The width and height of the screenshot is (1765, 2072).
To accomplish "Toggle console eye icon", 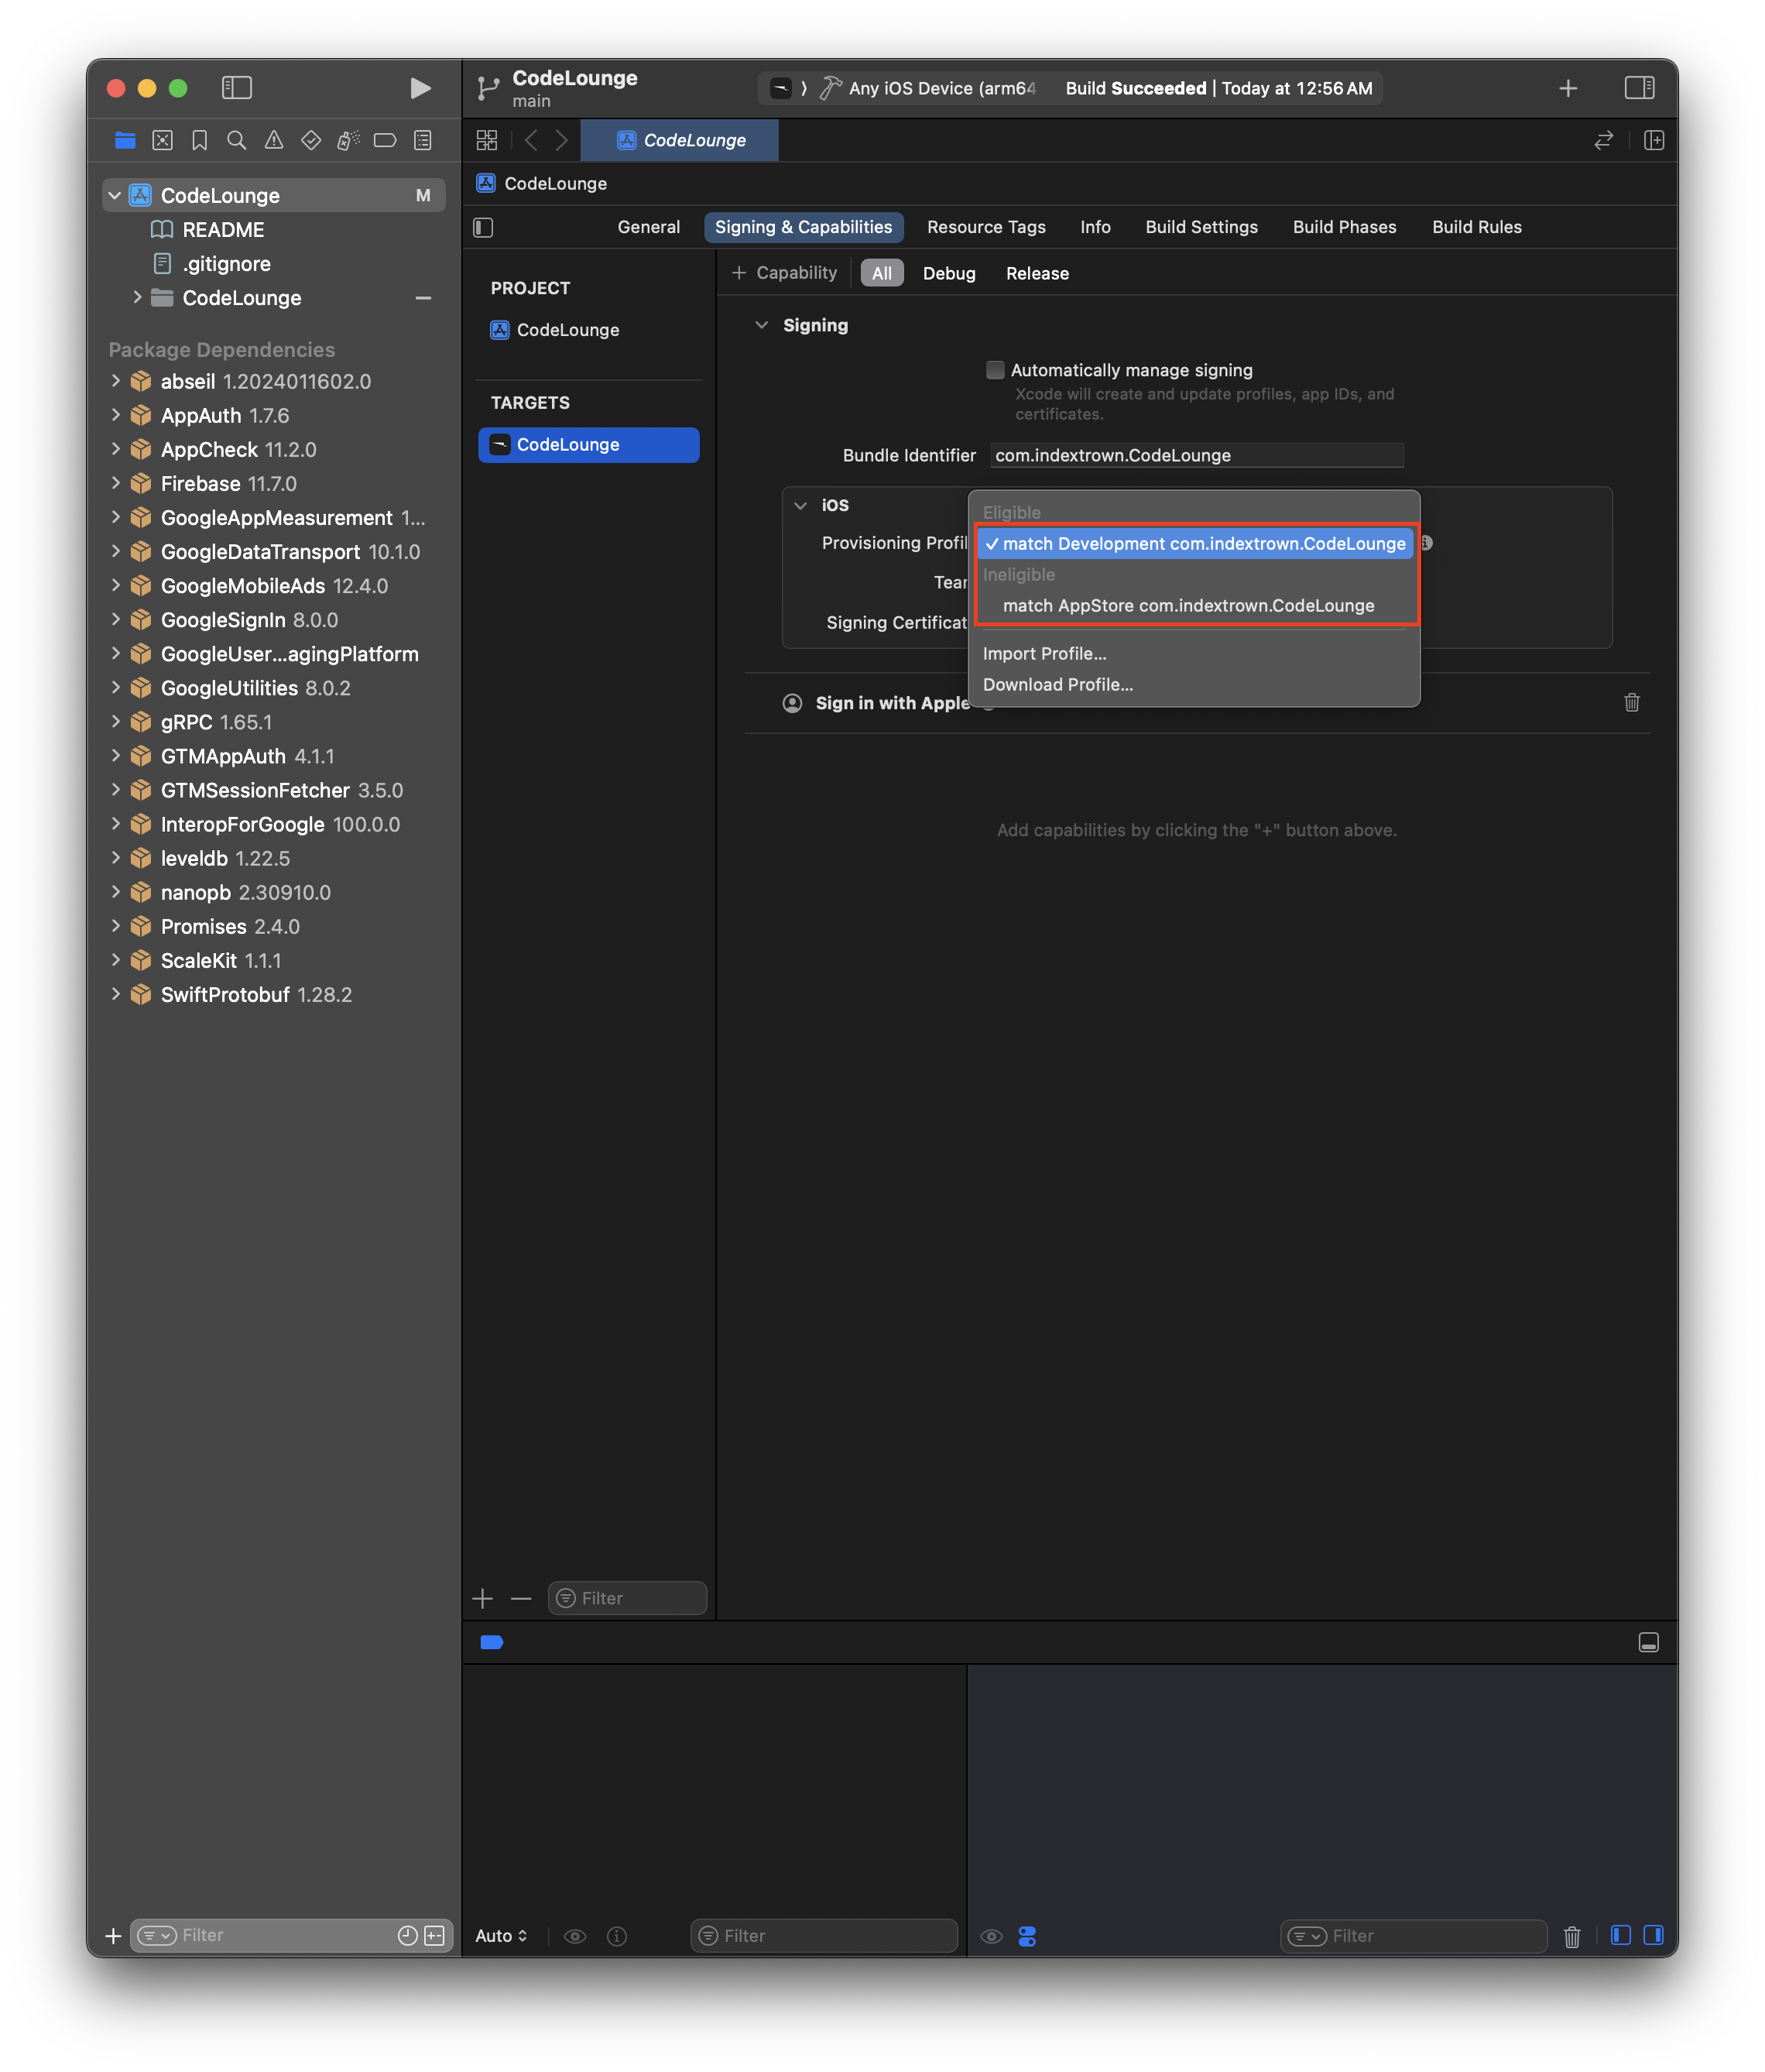I will point(990,1936).
